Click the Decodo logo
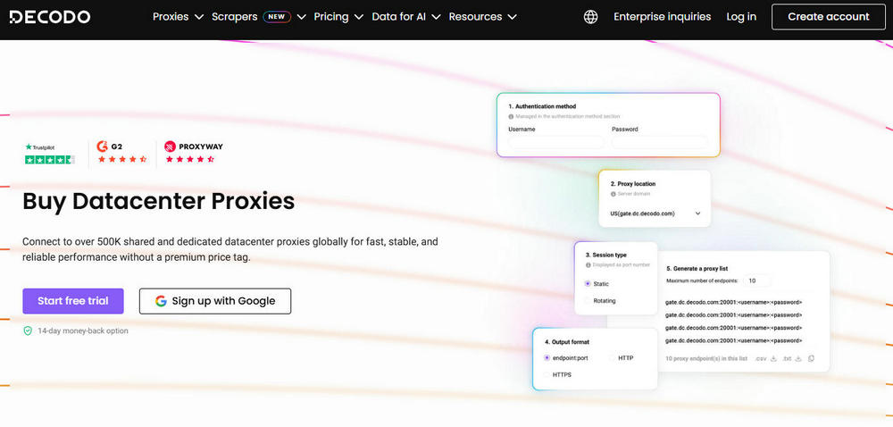Image resolution: width=893 pixels, height=427 pixels. pyautogui.click(x=49, y=17)
